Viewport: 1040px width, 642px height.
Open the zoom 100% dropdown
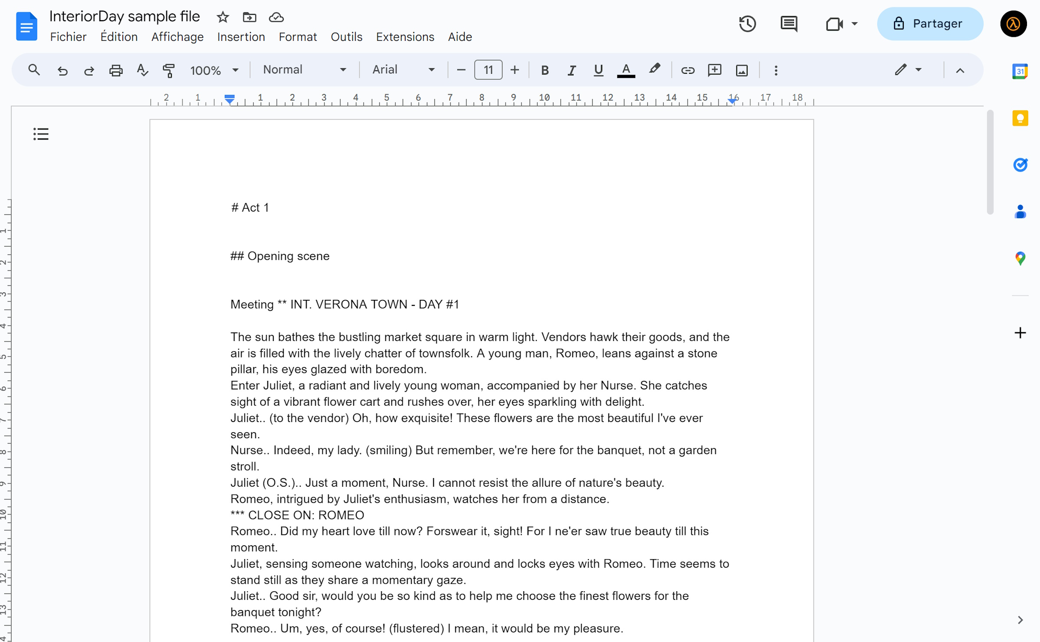click(214, 70)
